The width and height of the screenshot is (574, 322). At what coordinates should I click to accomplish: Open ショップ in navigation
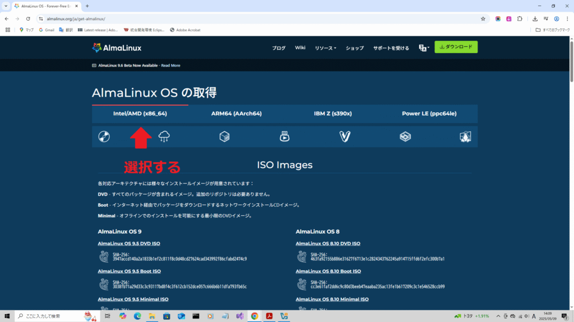[x=355, y=48]
